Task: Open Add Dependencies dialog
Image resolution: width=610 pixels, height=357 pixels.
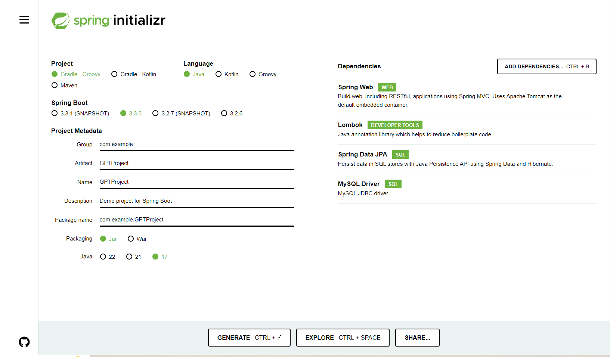Action: click(546, 66)
